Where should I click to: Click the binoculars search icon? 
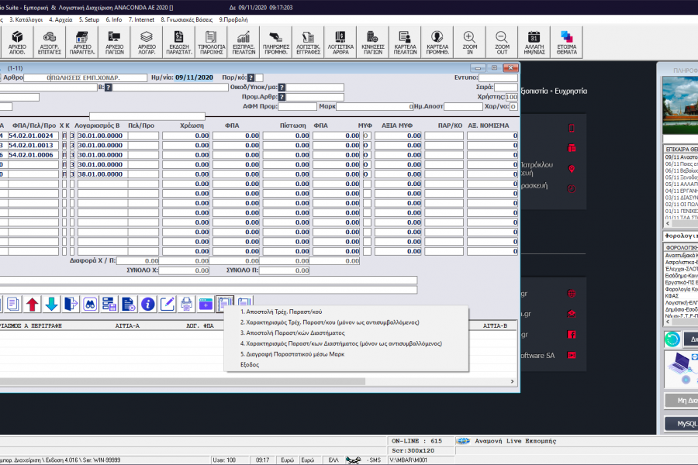point(90,305)
